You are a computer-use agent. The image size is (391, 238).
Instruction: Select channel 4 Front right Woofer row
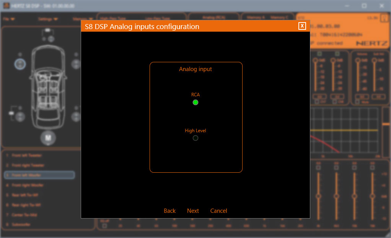click(39, 185)
